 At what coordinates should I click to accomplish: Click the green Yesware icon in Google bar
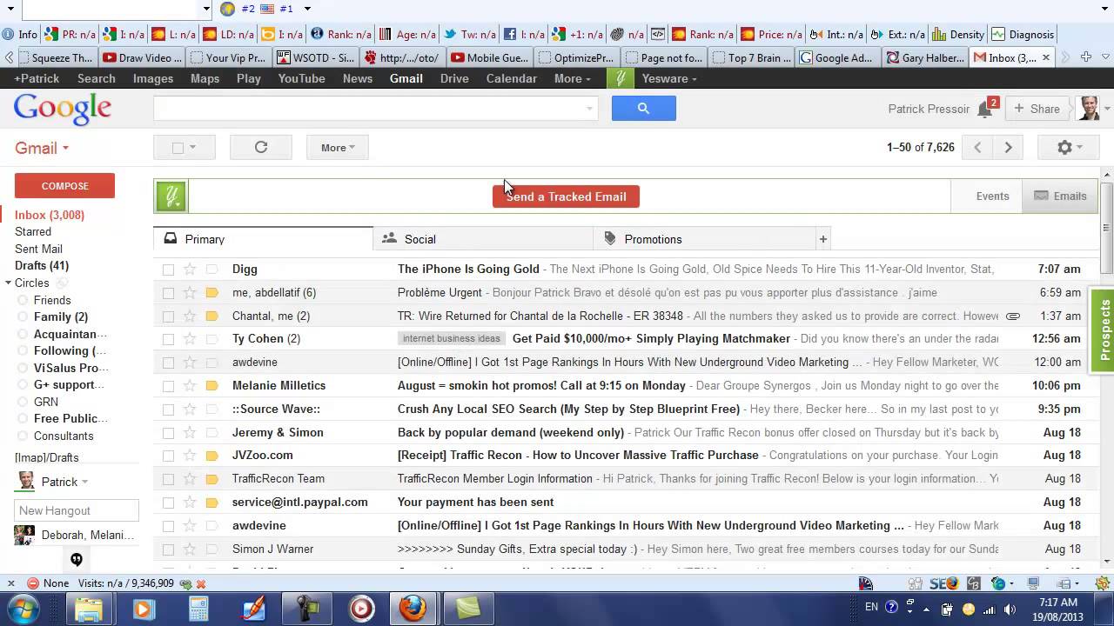coord(620,78)
